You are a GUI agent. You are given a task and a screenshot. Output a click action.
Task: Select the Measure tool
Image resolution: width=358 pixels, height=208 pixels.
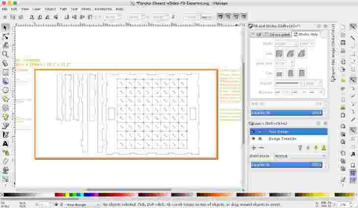(5, 63)
